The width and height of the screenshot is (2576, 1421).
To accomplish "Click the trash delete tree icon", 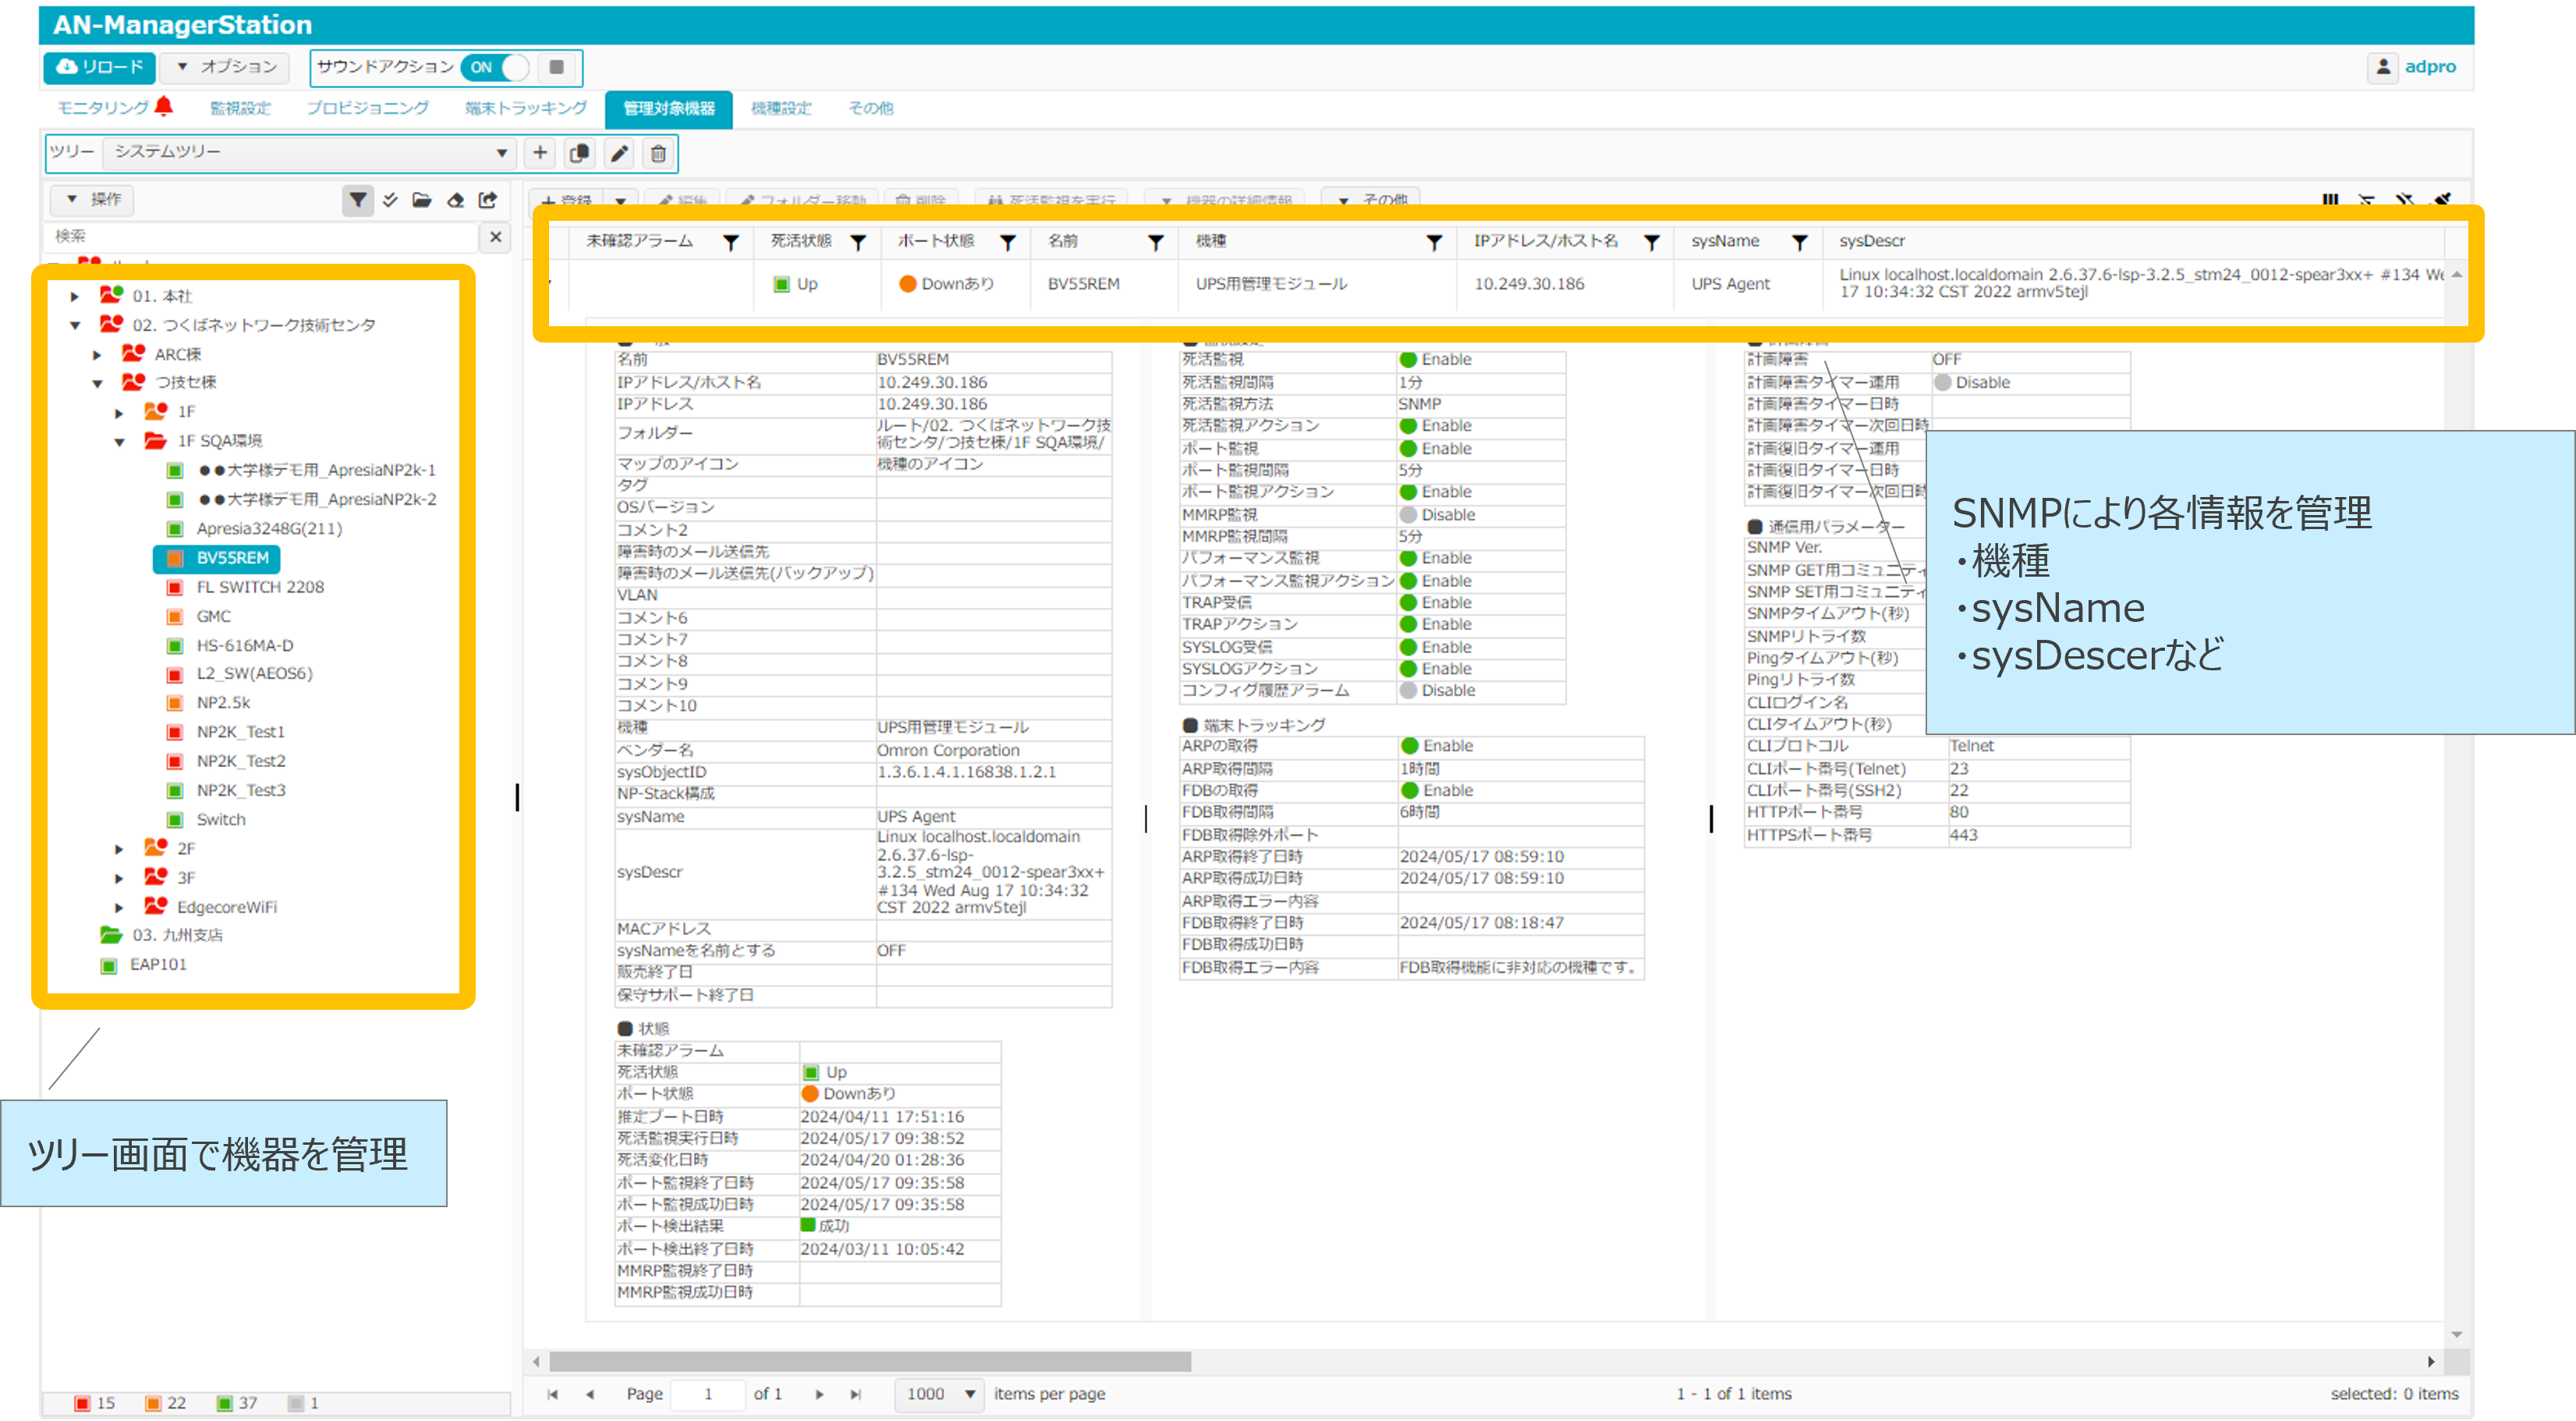I will click(x=658, y=153).
